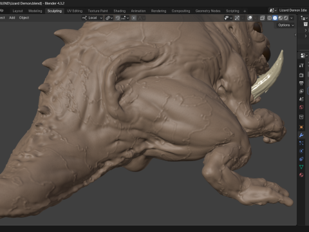Switch viewport shading to Rendered
The image size is (309, 232).
286,18
